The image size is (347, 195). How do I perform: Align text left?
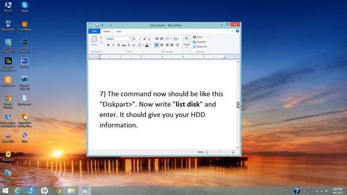pyautogui.click(x=157, y=45)
